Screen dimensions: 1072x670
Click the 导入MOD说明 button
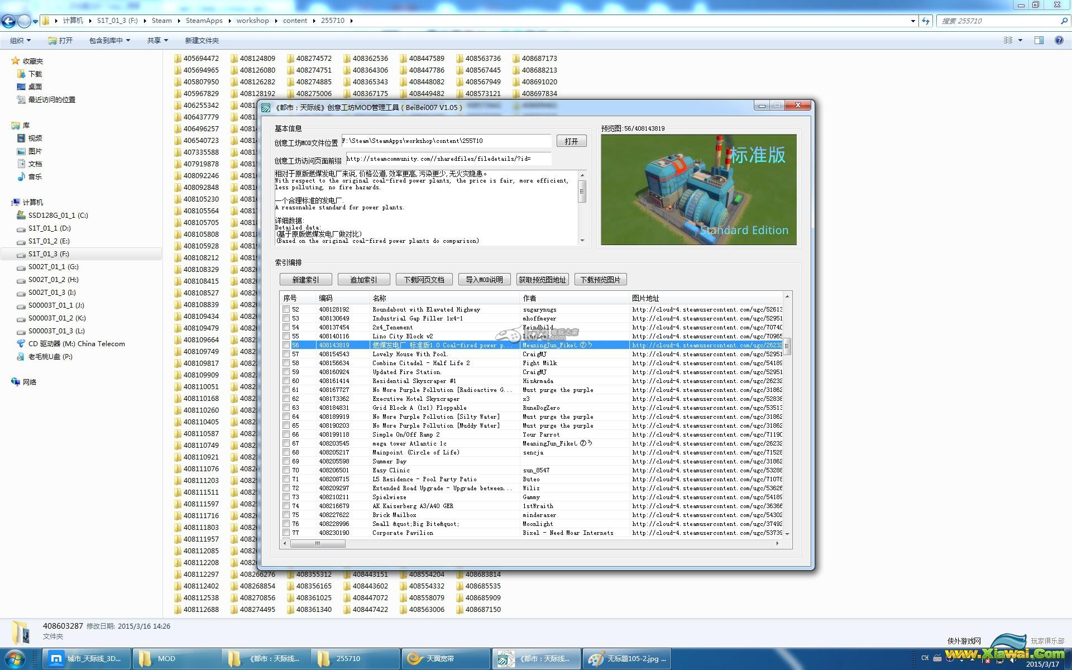[485, 280]
